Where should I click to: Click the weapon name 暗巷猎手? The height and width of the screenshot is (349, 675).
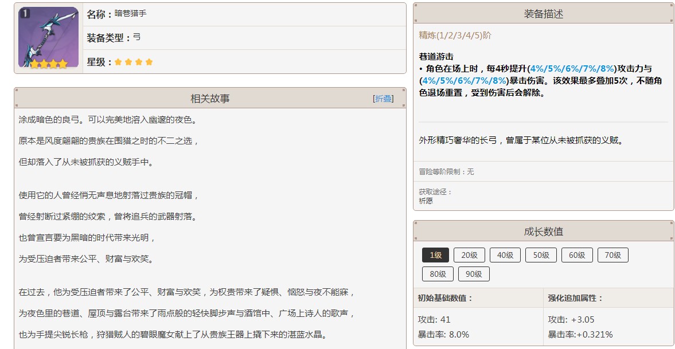pyautogui.click(x=130, y=14)
